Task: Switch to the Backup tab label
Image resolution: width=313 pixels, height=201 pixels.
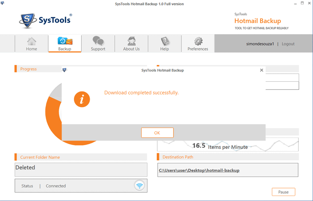Action: click(x=65, y=49)
